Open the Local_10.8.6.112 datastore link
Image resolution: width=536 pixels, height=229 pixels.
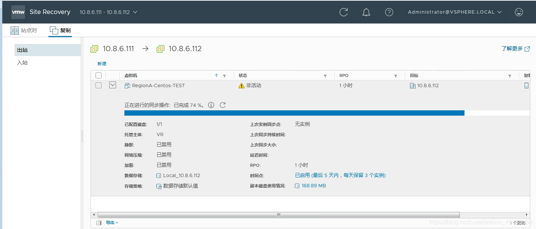tap(181, 176)
